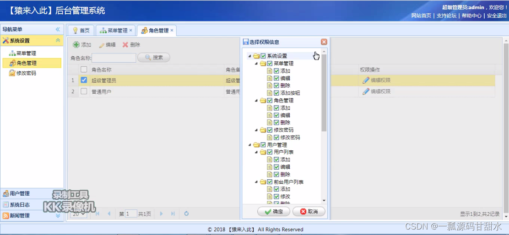The image size is (509, 235).
Task: Open the 用户管理 accordion panel
Action: point(32,193)
